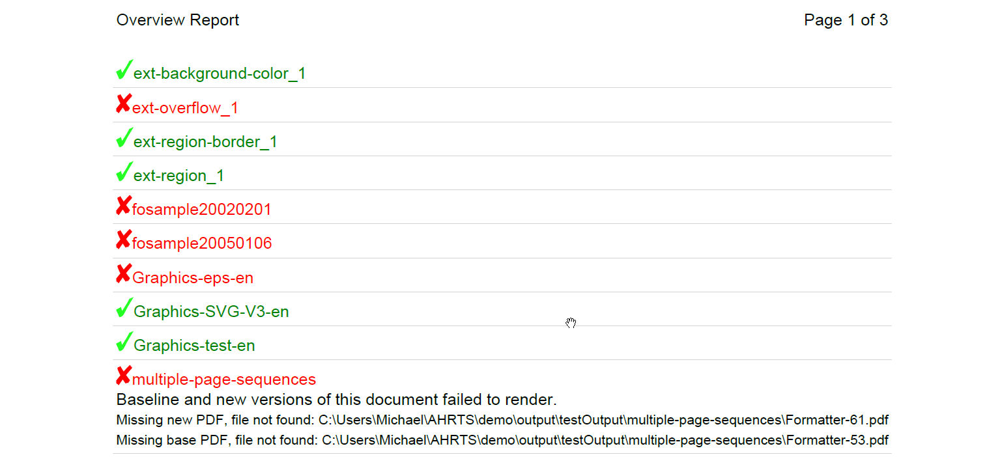Click green checkmark beside ext-region_1
This screenshot has width=1002, height=457.
click(124, 172)
